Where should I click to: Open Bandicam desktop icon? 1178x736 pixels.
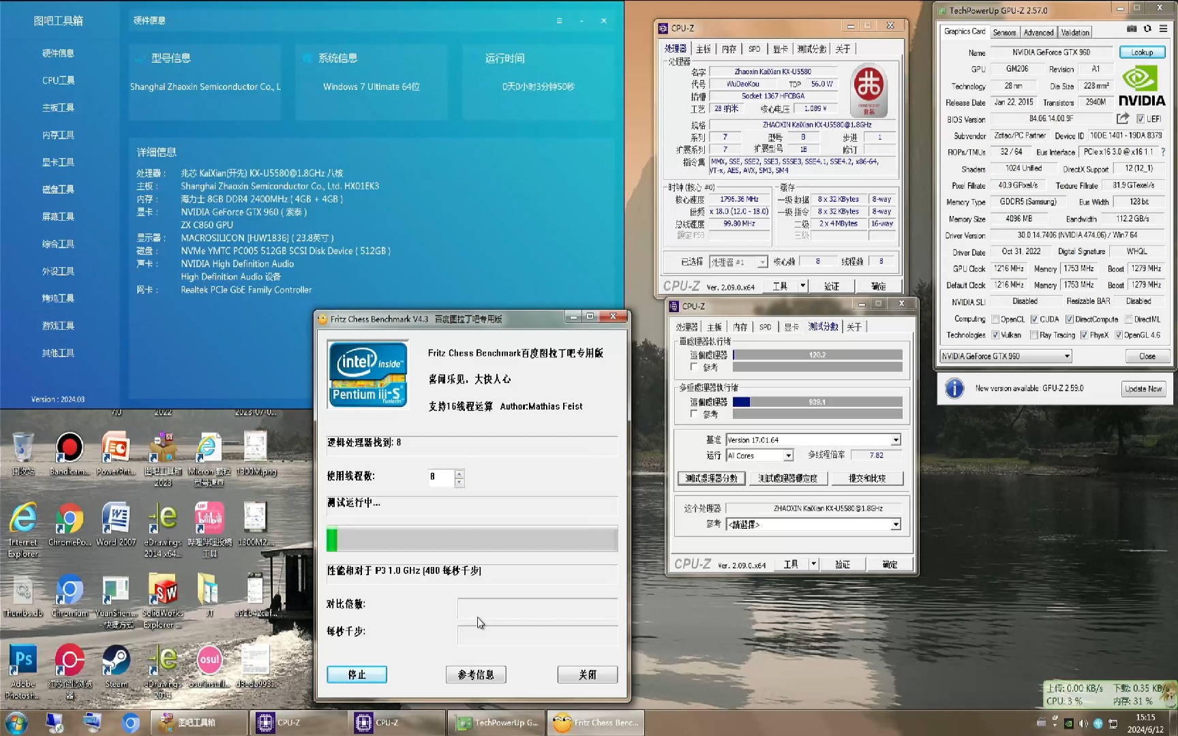click(x=70, y=453)
